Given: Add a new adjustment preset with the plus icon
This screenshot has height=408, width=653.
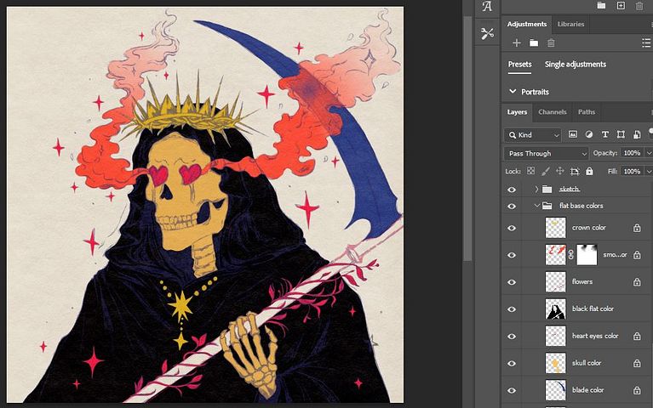Looking at the screenshot, I should point(516,43).
